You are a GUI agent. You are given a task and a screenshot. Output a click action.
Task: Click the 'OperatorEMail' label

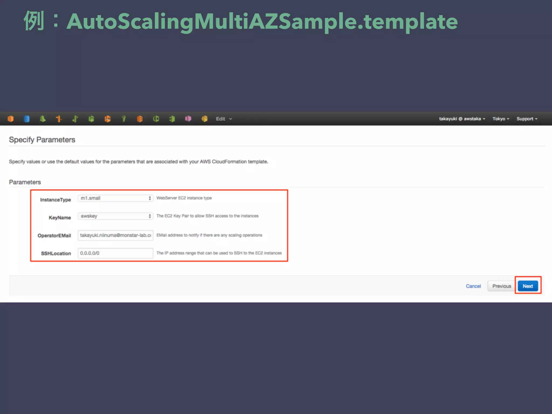click(x=54, y=236)
